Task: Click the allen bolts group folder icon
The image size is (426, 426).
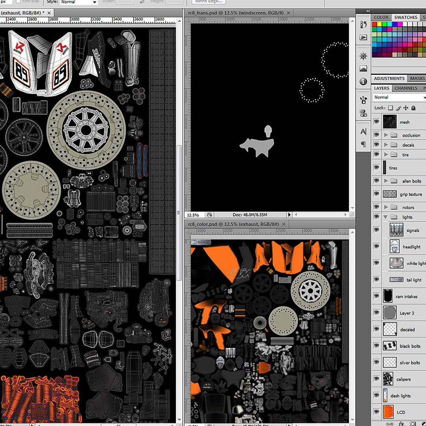Action: point(394,181)
